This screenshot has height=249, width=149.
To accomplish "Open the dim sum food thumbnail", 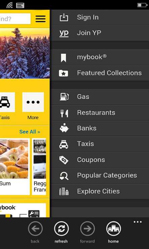I will pyautogui.click(x=14, y=159).
